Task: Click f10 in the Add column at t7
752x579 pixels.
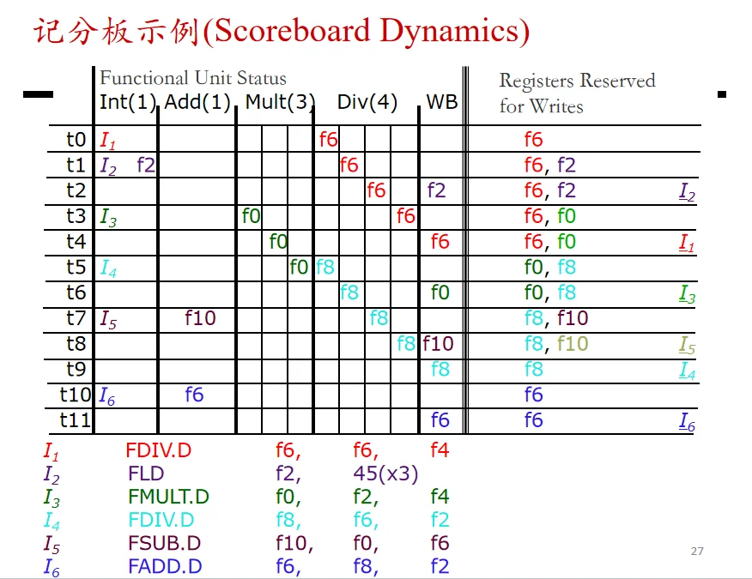Action: [x=200, y=318]
